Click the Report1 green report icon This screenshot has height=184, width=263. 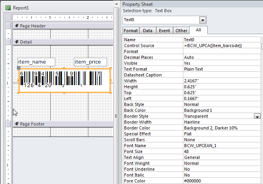(8, 8)
